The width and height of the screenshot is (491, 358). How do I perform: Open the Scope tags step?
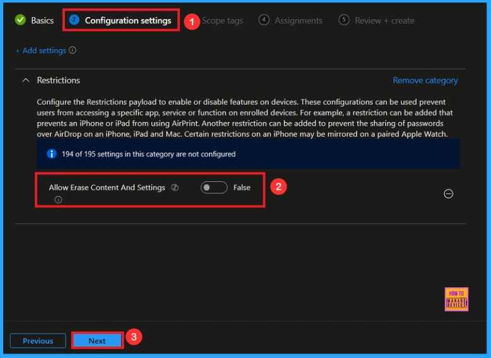pyautogui.click(x=222, y=21)
